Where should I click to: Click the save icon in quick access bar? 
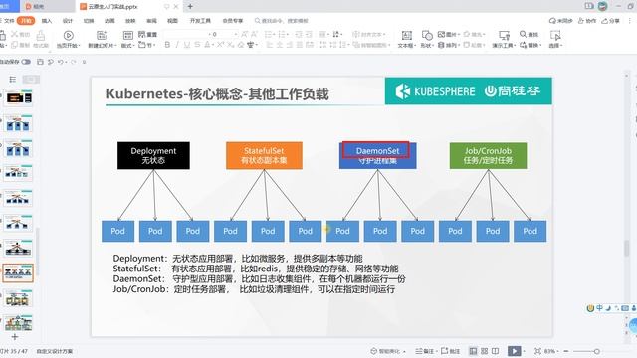point(40,62)
